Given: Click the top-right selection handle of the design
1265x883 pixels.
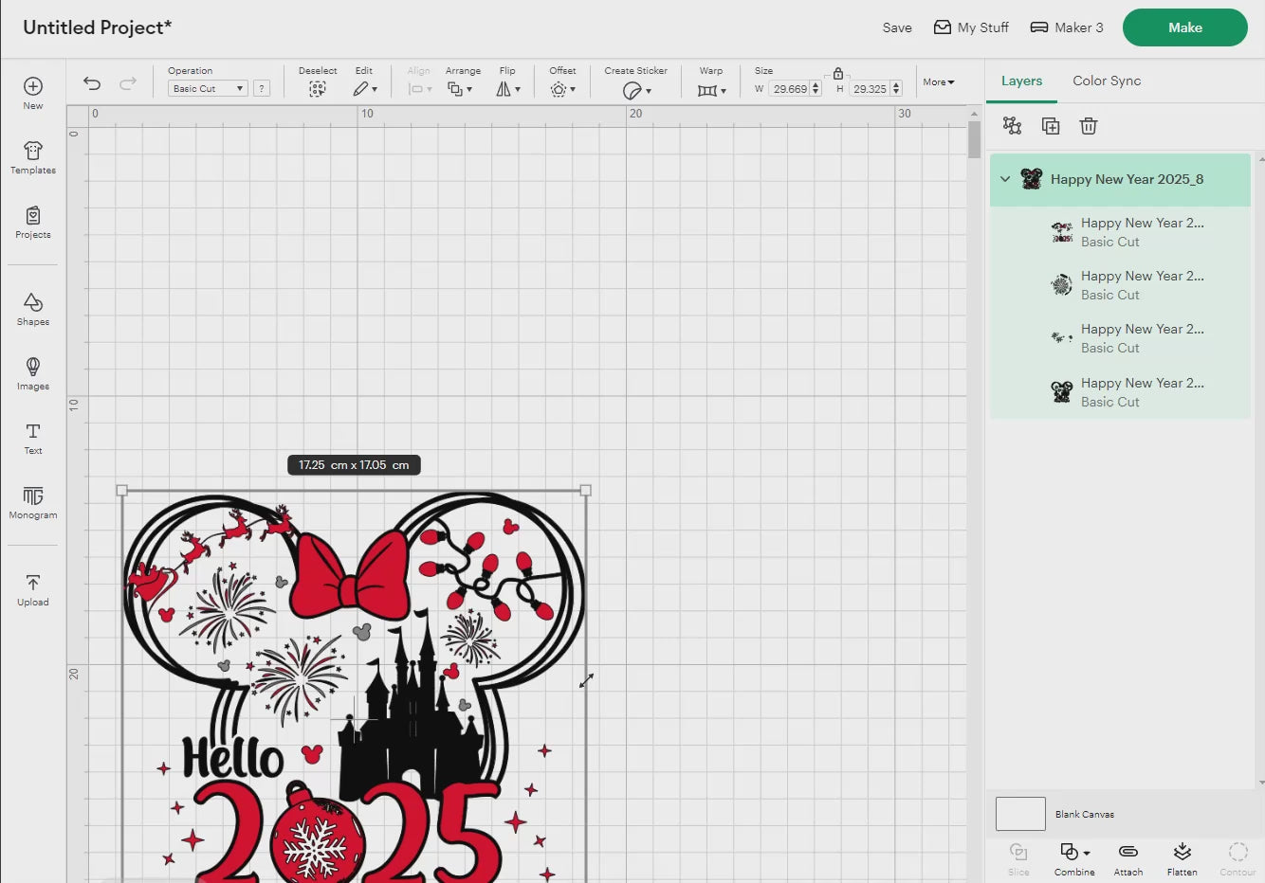Looking at the screenshot, I should (x=585, y=491).
